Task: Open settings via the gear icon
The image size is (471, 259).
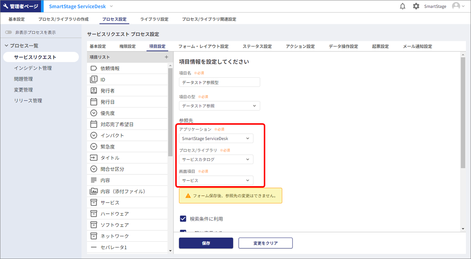Action: coord(416,6)
